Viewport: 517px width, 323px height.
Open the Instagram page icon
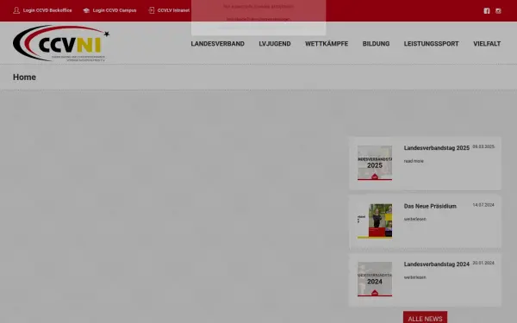click(x=498, y=11)
